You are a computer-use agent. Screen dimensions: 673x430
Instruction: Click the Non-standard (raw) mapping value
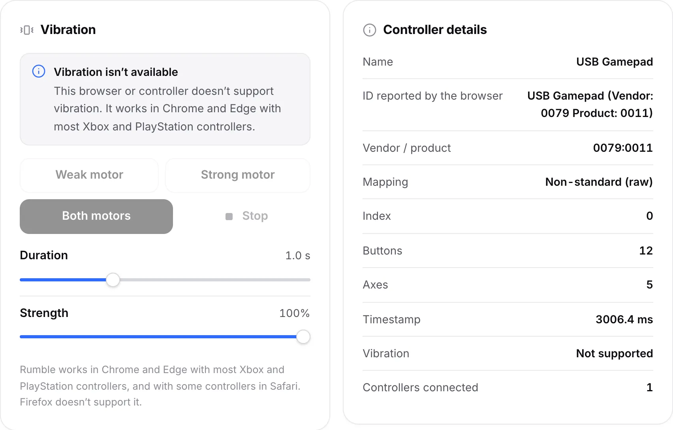tap(599, 182)
